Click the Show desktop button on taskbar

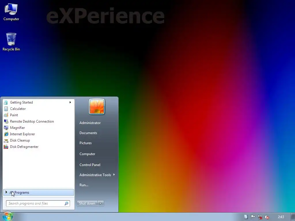(x=293, y=217)
